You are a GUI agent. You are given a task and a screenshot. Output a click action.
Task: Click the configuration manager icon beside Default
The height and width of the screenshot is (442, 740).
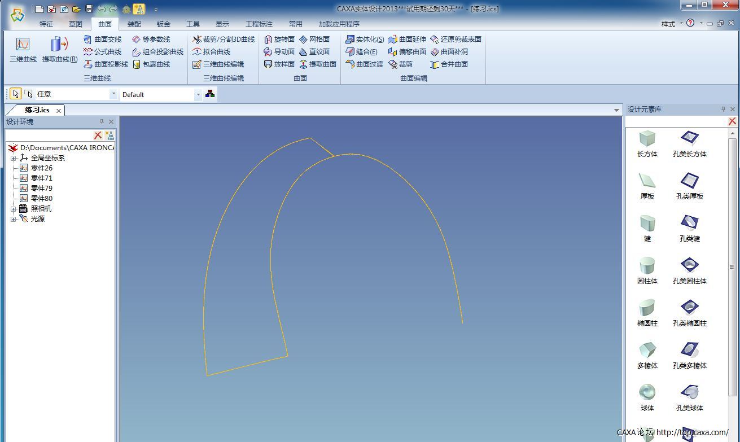tap(210, 94)
